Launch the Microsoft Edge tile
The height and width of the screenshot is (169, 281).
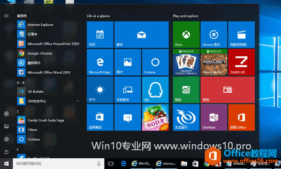pyautogui.click(x=100, y=62)
